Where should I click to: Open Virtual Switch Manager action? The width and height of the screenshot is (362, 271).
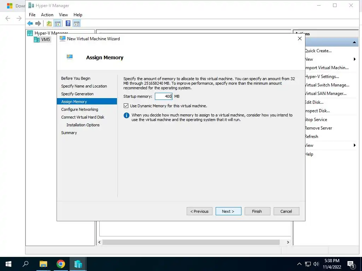327,85
